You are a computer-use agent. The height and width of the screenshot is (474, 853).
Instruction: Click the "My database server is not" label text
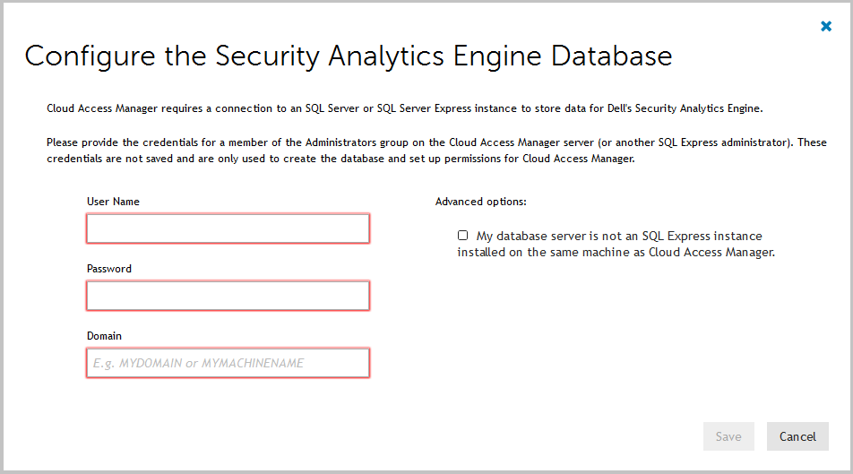[545, 237]
